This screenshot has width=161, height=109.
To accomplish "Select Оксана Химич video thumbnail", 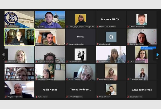I will [x=111, y=90].
